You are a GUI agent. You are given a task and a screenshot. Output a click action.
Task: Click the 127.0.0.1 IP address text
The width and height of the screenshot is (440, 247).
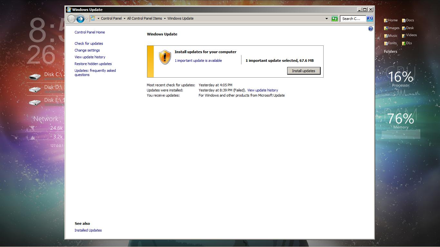[57, 146]
